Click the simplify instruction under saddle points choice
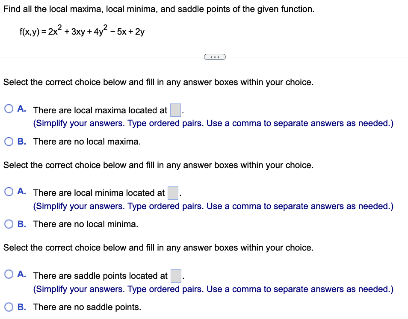Screen dimensions: 408x319 [x=213, y=289]
